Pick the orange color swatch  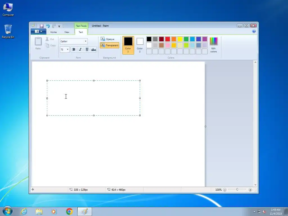(x=174, y=39)
